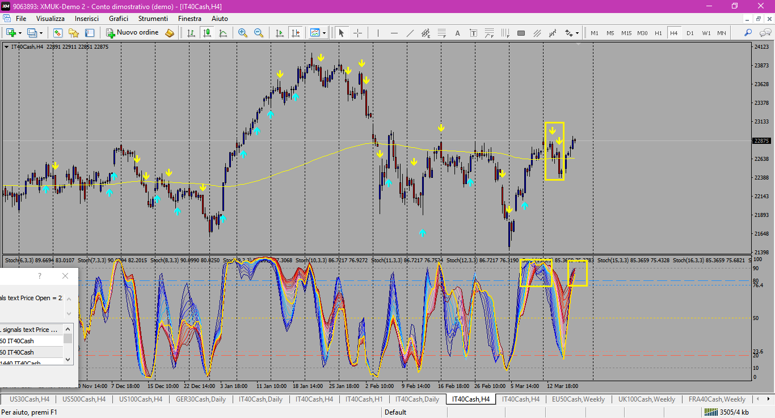Screen dimensions: 775x418
Task: Switch timeframe to M5
Action: (610, 33)
